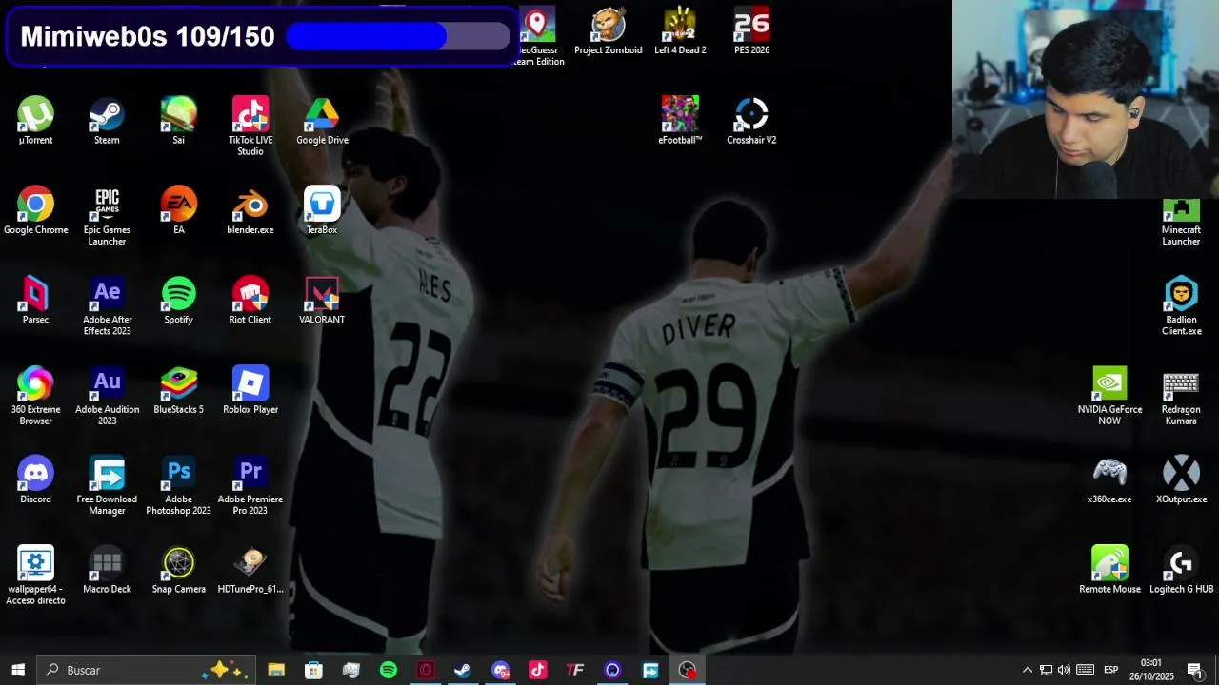
Task: Open the TikTok taskbar icon
Action: (538, 670)
